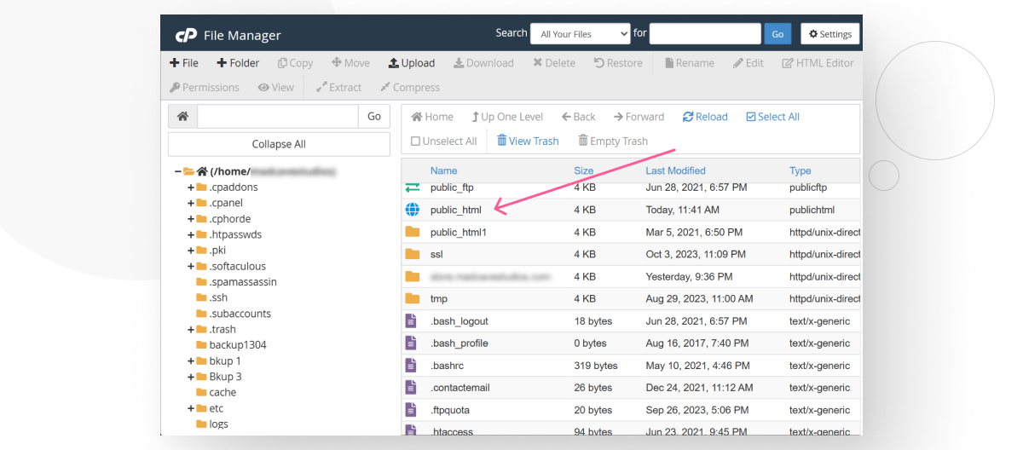Open the All Your Files search dropdown
The image size is (1023, 450).
click(580, 34)
